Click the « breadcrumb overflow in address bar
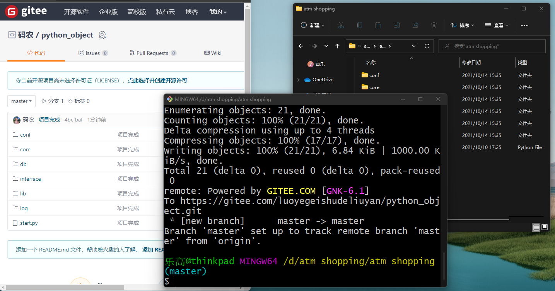The height and width of the screenshot is (291, 555). click(x=359, y=46)
